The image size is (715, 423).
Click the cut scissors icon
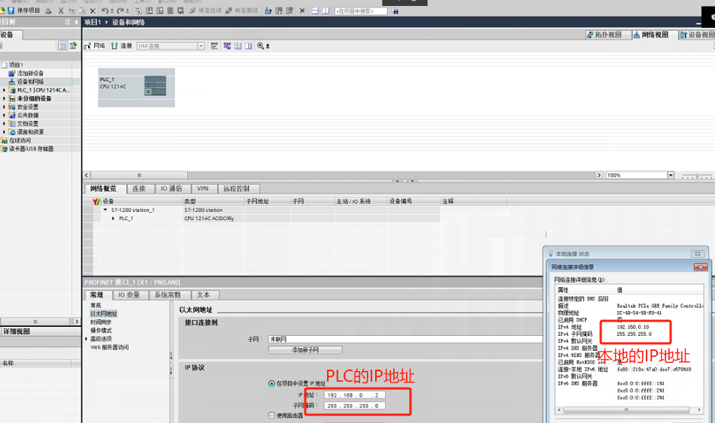(61, 11)
